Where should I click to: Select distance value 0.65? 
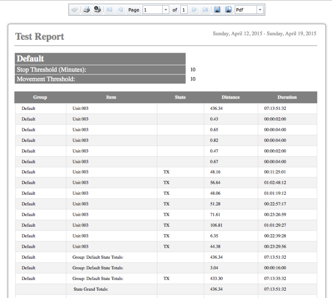click(214, 130)
